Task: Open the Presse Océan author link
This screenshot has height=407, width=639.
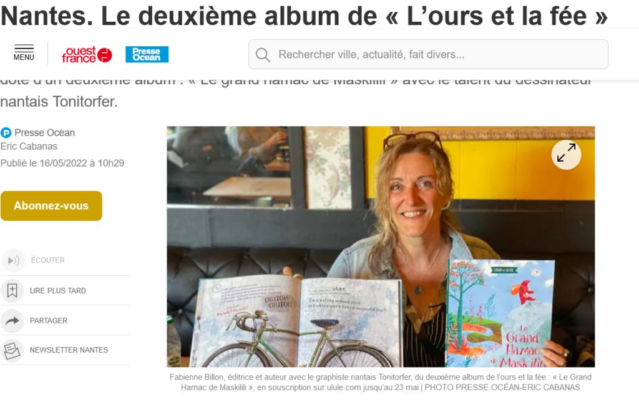Action: point(44,133)
